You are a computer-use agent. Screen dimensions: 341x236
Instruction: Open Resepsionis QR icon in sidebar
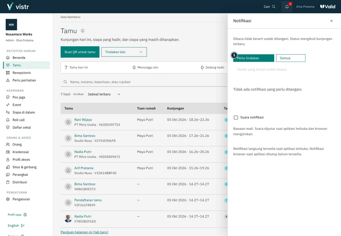point(8,73)
